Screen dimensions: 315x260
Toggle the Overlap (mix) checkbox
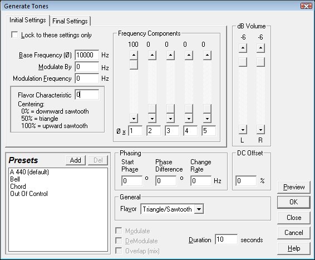point(119,251)
